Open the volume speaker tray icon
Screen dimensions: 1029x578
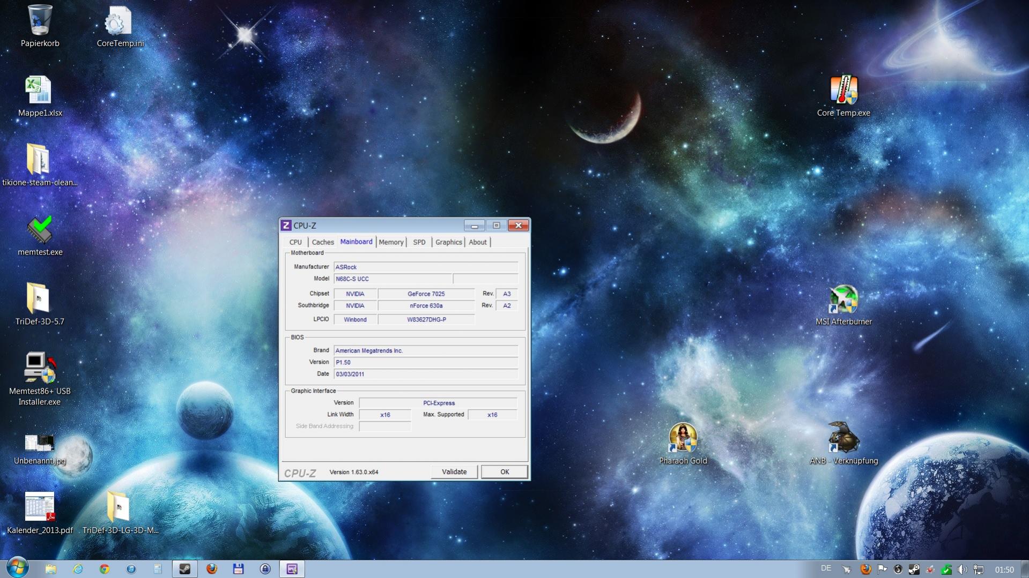click(963, 569)
